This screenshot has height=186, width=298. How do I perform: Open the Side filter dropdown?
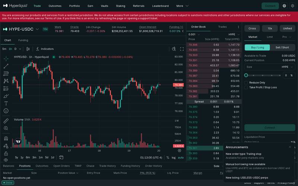(218, 166)
